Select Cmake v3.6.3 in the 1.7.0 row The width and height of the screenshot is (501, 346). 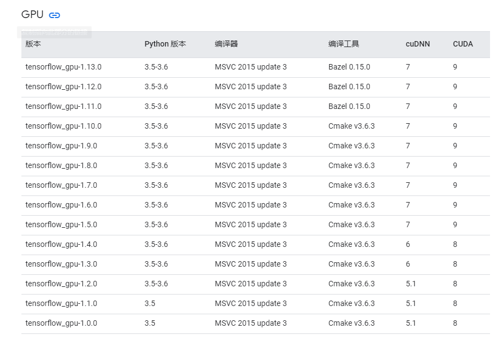coord(351,185)
